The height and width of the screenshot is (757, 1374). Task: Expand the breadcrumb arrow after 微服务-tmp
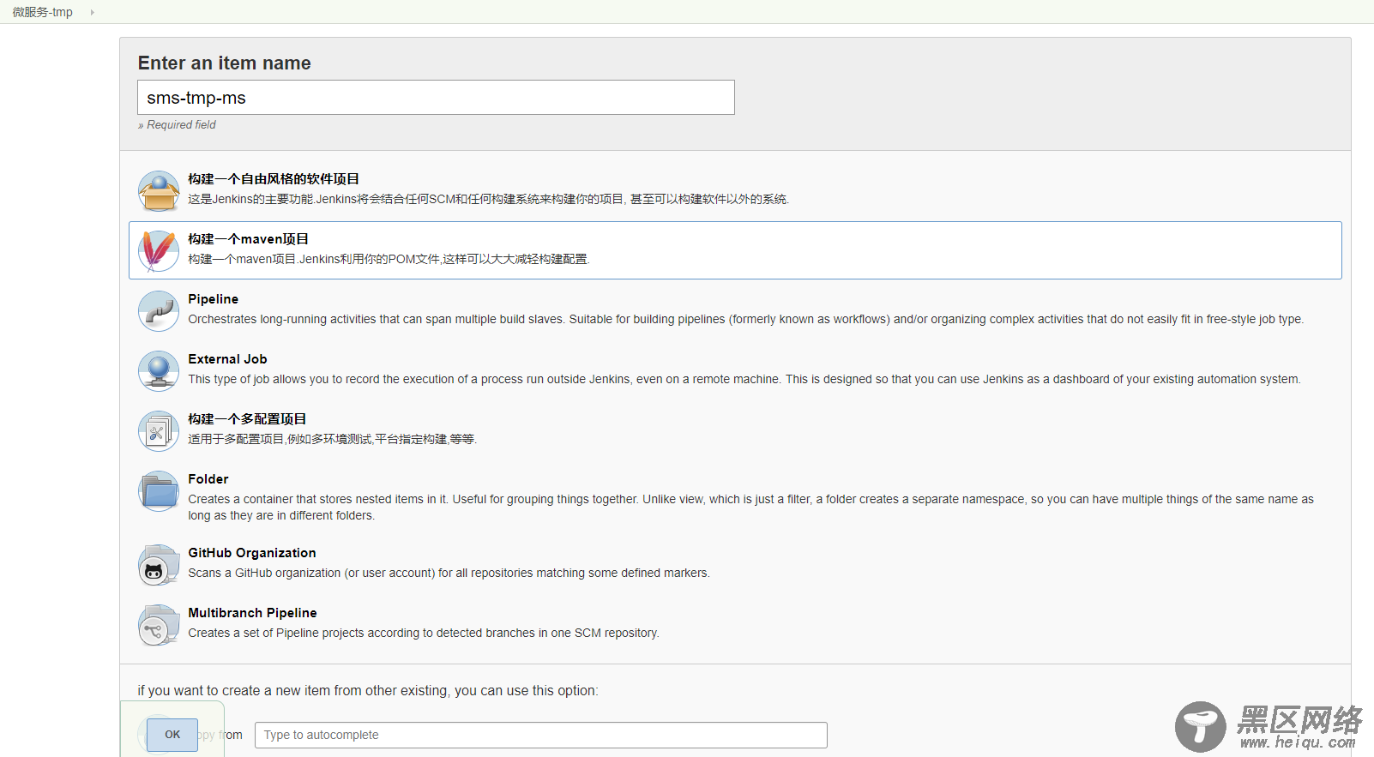point(93,12)
